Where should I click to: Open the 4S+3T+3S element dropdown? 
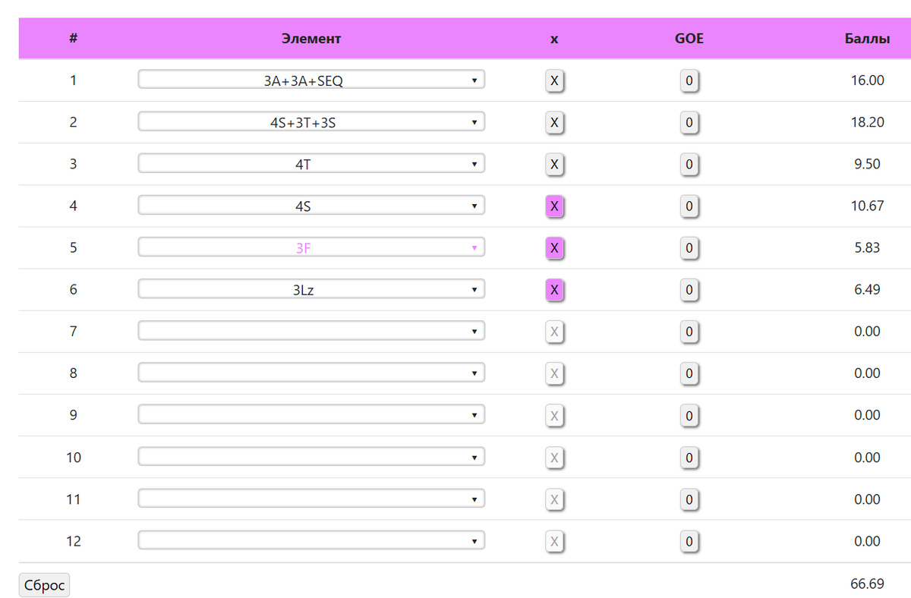pyautogui.click(x=311, y=121)
